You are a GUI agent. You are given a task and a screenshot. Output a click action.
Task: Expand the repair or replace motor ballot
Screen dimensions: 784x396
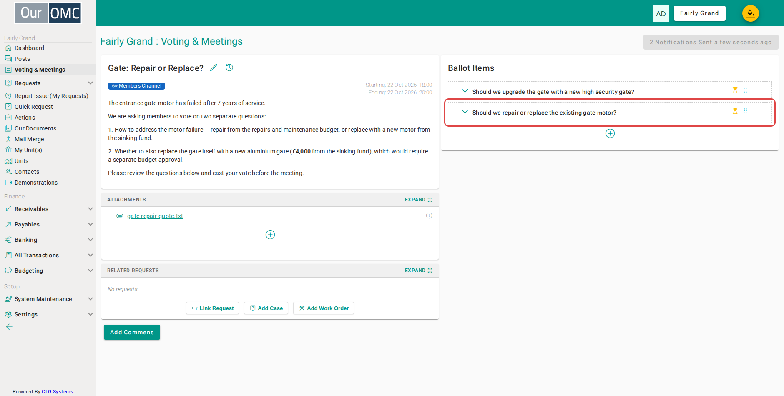click(465, 112)
